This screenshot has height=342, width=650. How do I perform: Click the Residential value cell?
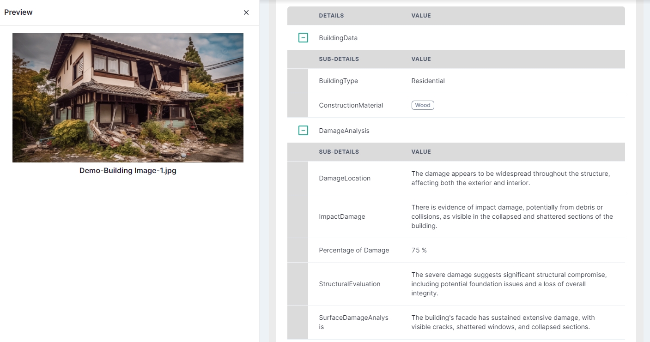click(428, 81)
